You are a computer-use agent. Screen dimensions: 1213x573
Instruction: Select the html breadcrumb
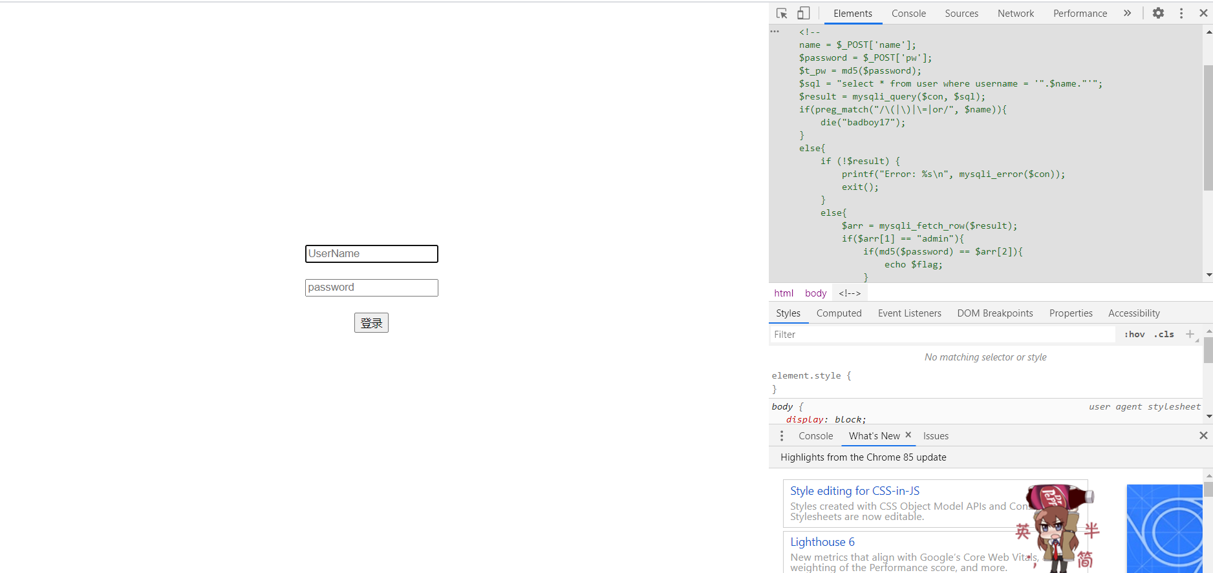(x=784, y=293)
